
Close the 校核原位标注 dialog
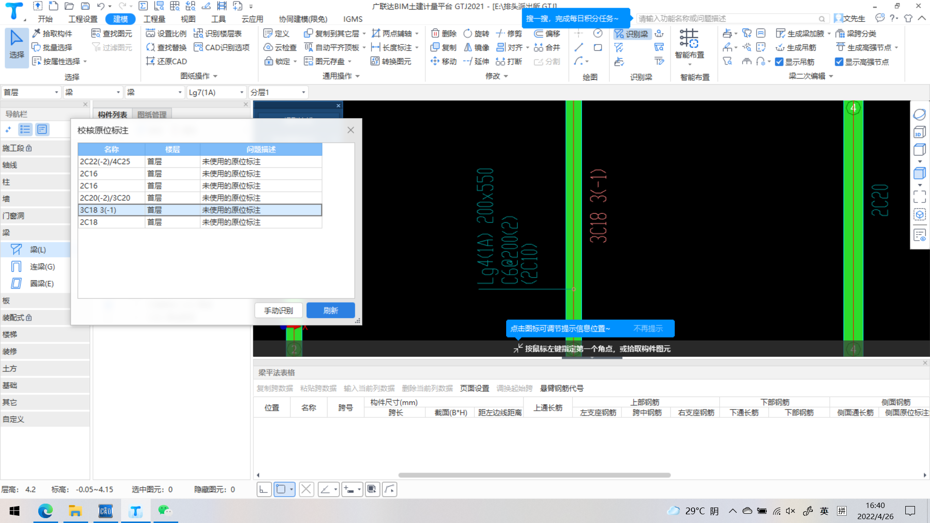coord(351,130)
